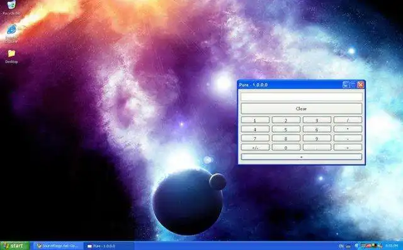Click the multiply (*) button
Viewport: 403px width, 250px height.
pyautogui.click(x=348, y=129)
